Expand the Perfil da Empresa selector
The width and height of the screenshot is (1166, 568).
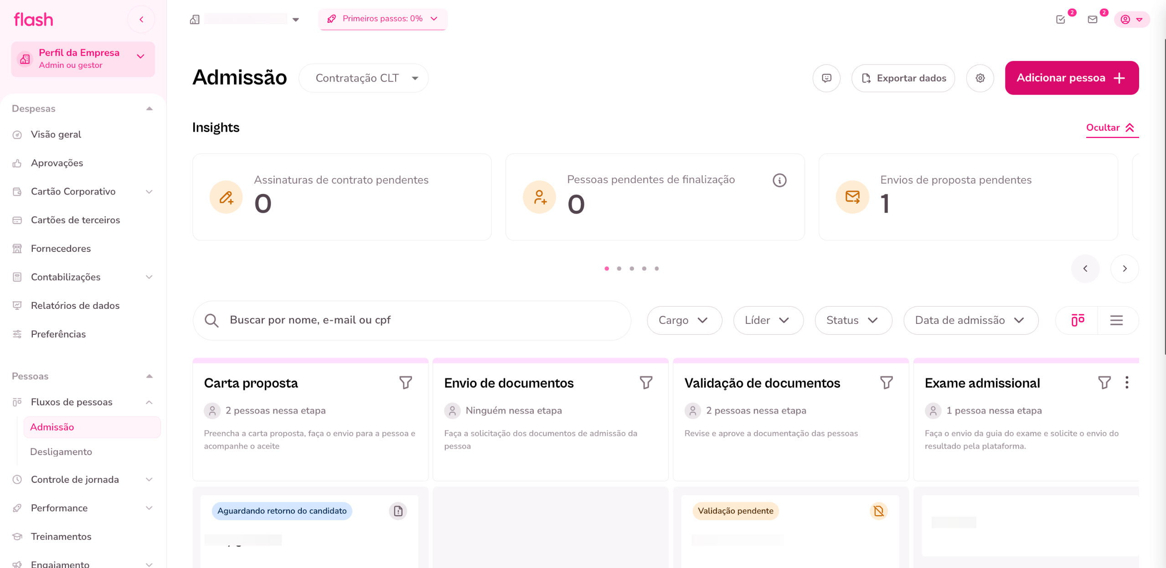pyautogui.click(x=83, y=59)
